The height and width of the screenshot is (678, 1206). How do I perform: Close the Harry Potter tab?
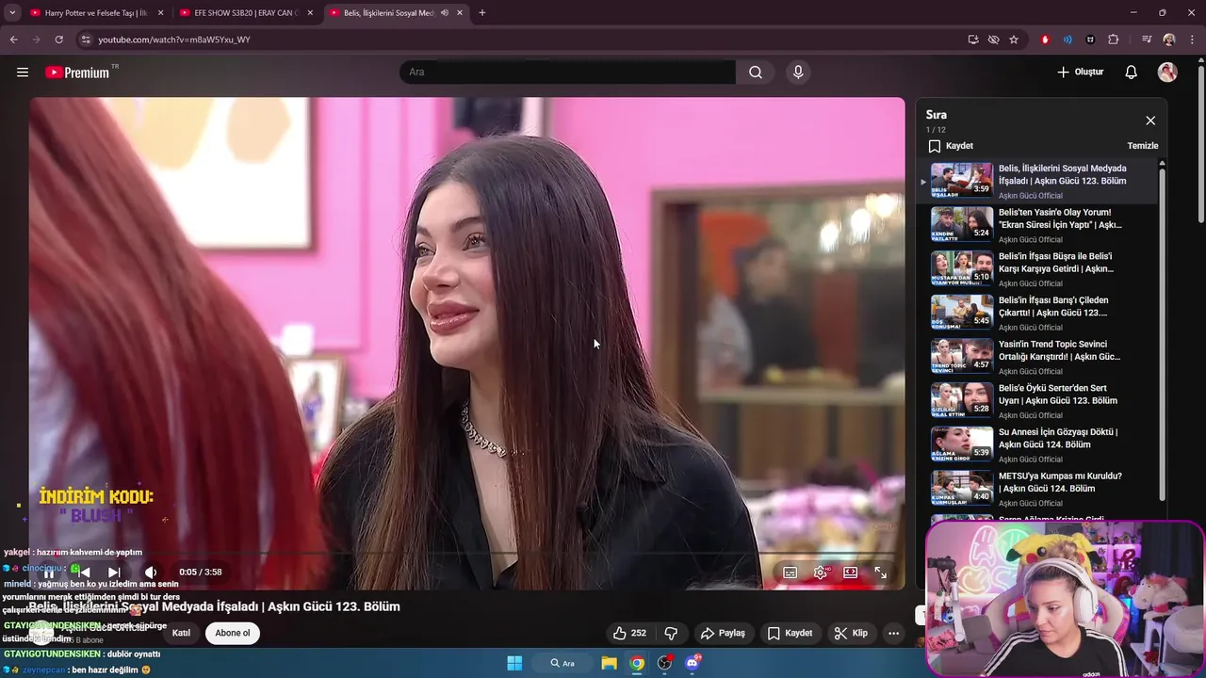point(160,13)
